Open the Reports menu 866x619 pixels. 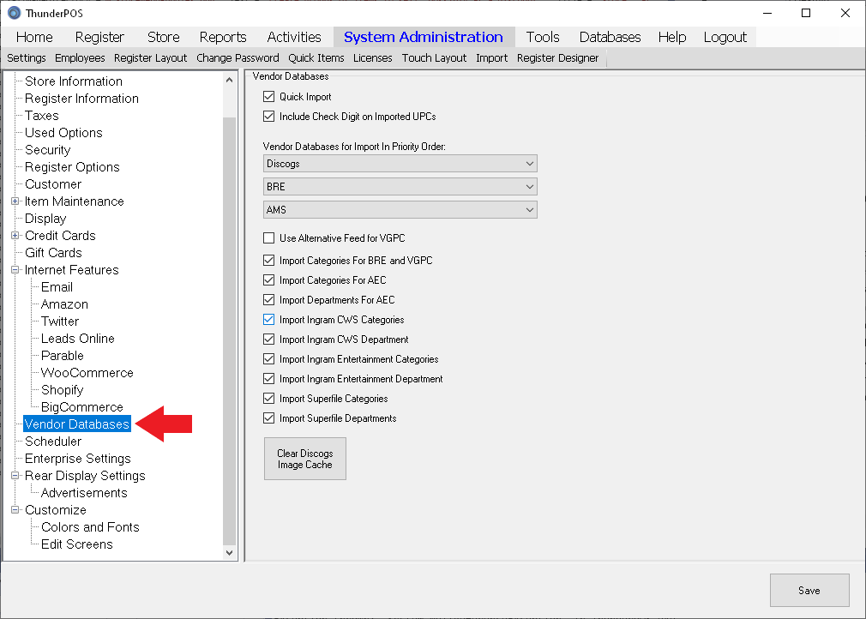click(223, 37)
